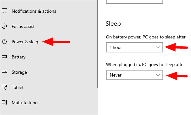Image resolution: width=191 pixels, height=115 pixels.
Task: Click the chevron arrow in the Never dropdown
Action: 158,75
